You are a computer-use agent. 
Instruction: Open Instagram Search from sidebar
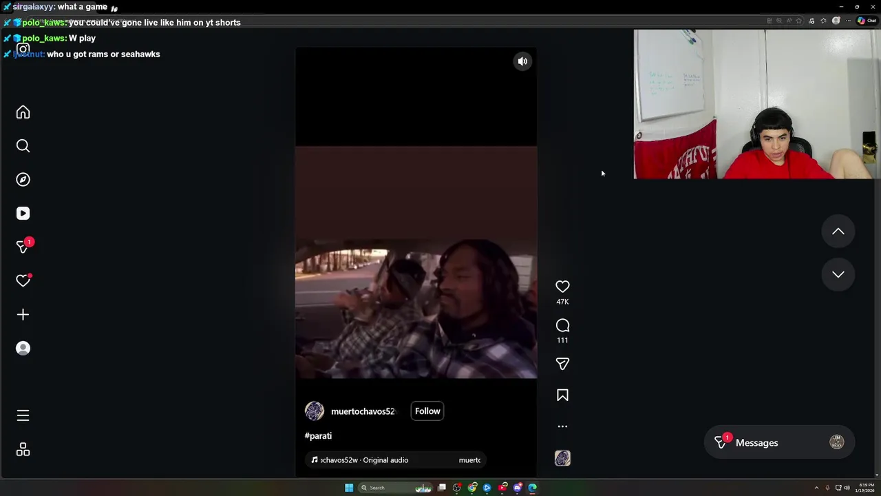pyautogui.click(x=23, y=146)
